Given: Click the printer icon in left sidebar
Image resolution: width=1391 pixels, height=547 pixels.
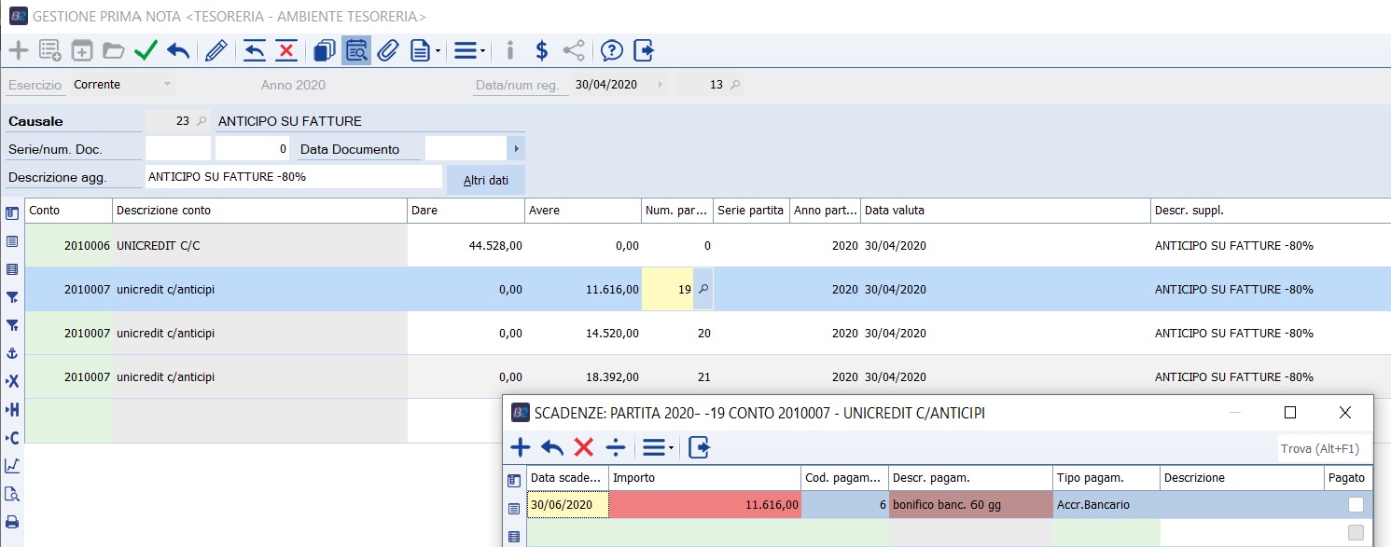Looking at the screenshot, I should point(12,522).
